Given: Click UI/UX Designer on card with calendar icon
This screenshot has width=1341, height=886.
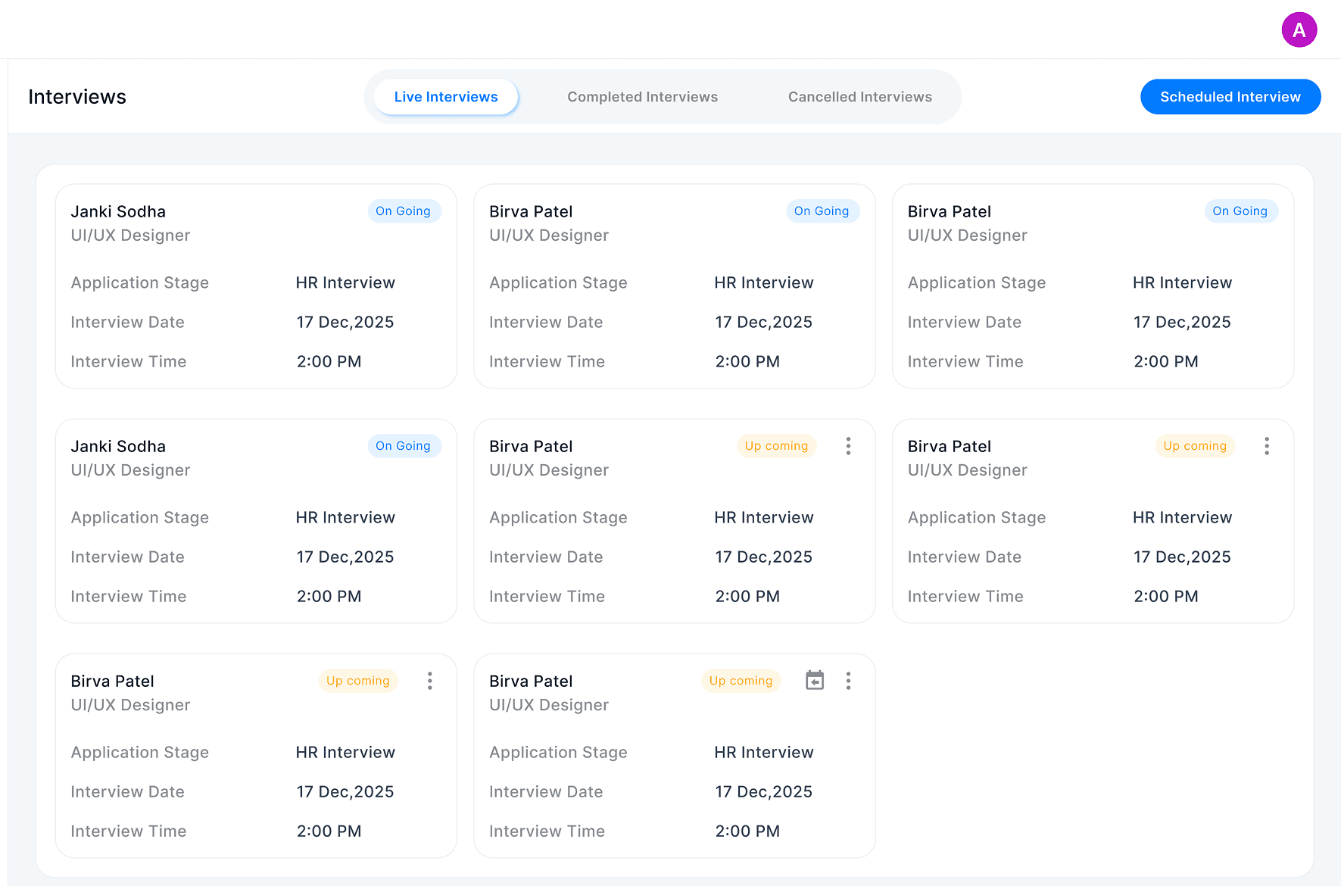Looking at the screenshot, I should point(549,705).
